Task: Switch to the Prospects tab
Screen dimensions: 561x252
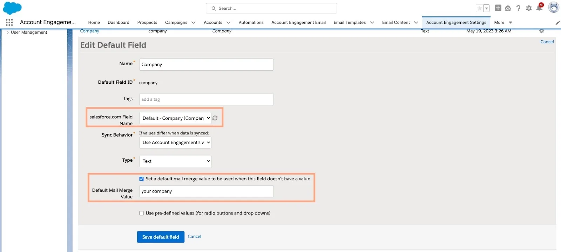Action: (x=147, y=22)
